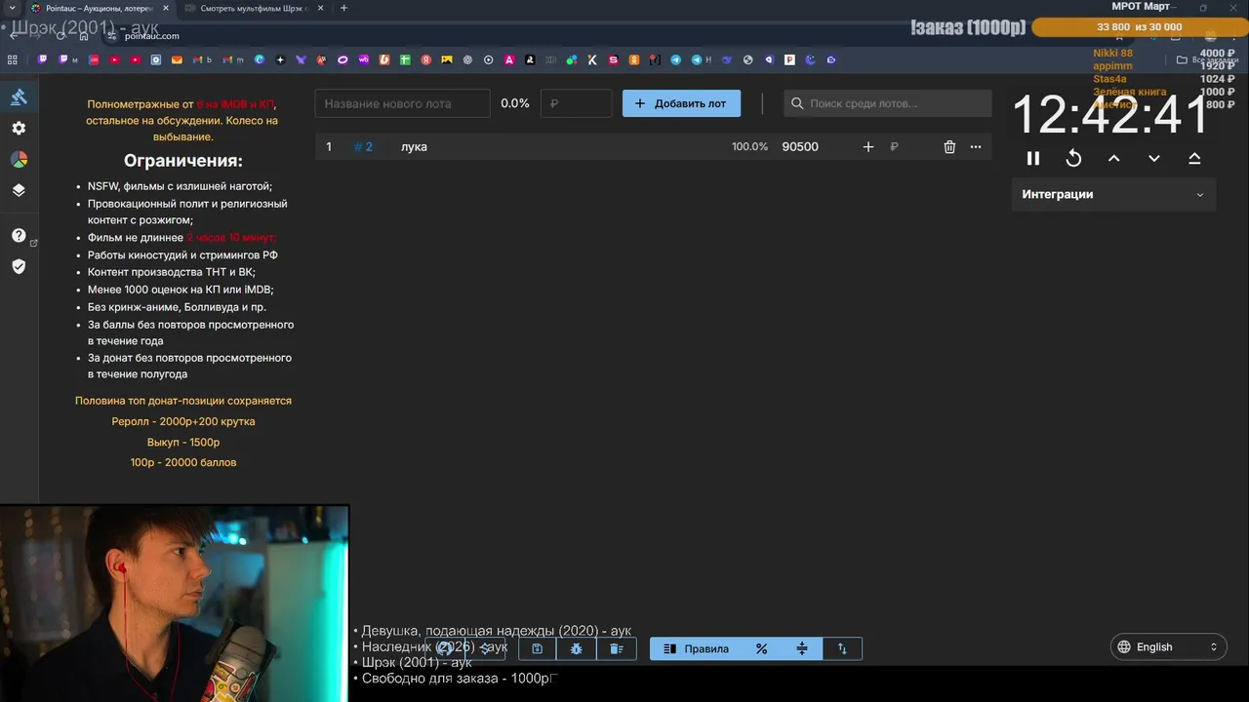Toggle the sort arrows button
Viewport: 1249px width, 702px height.
tap(842, 648)
